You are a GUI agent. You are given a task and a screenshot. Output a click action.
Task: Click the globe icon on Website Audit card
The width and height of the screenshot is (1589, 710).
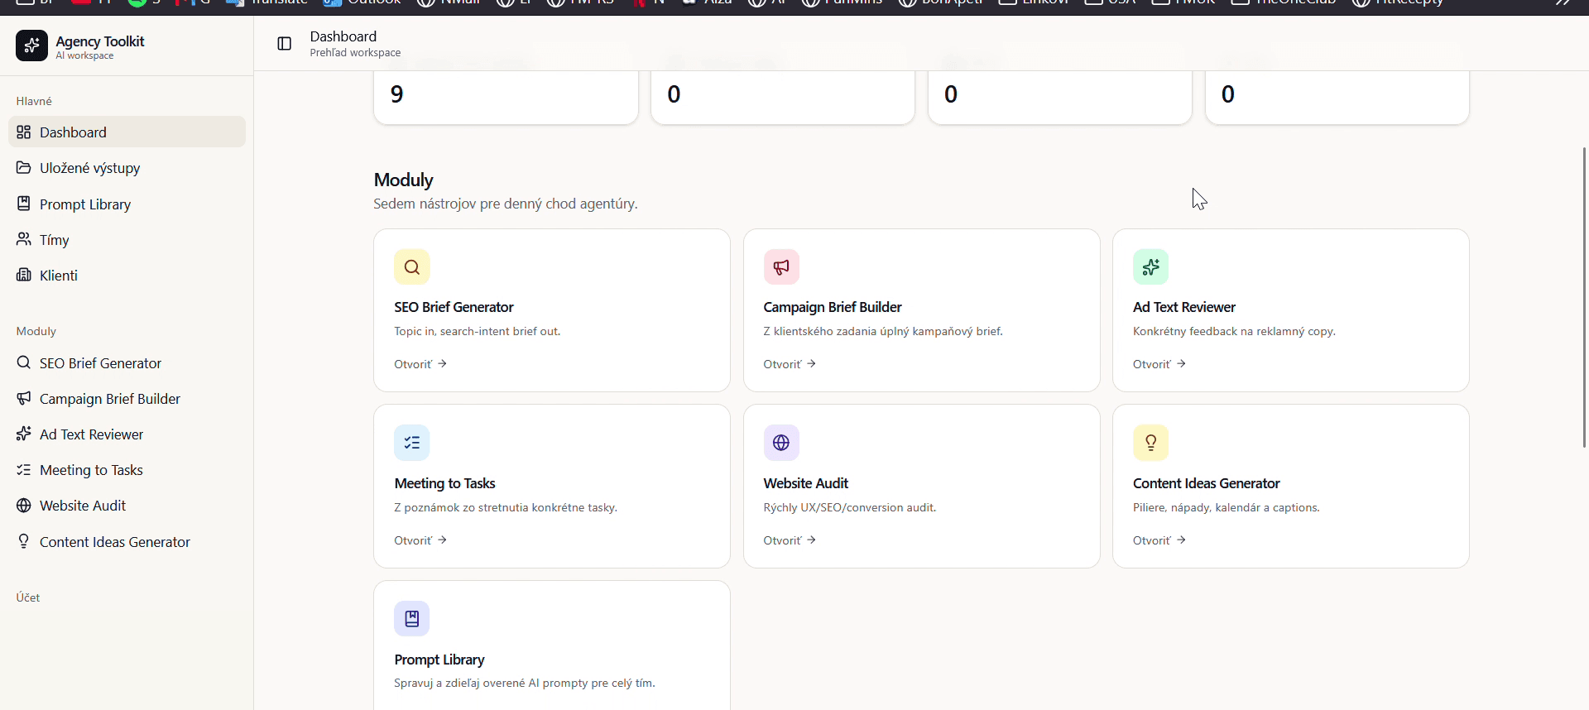[781, 443]
